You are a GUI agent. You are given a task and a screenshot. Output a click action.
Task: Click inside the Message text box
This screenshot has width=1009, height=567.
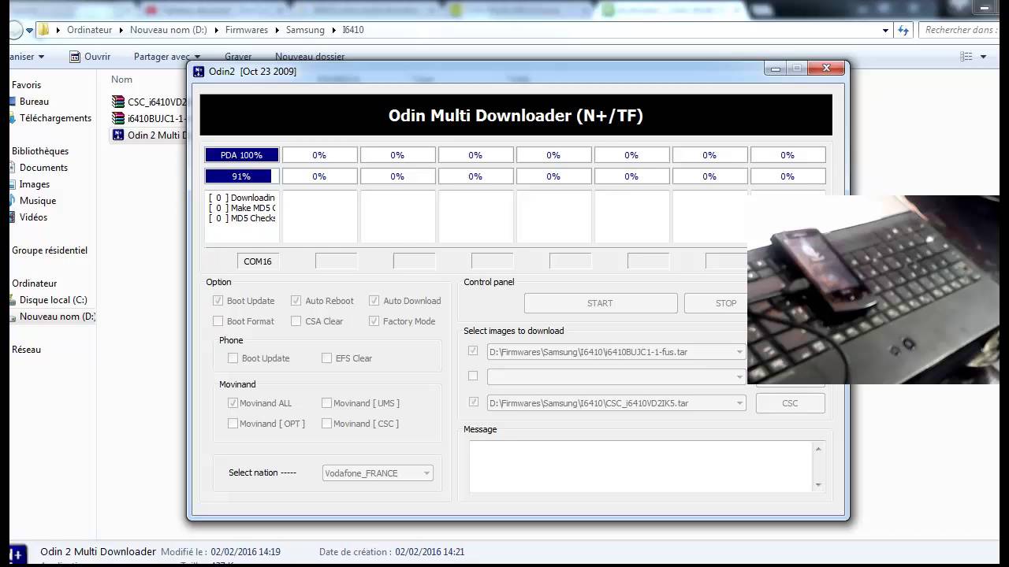click(x=640, y=466)
